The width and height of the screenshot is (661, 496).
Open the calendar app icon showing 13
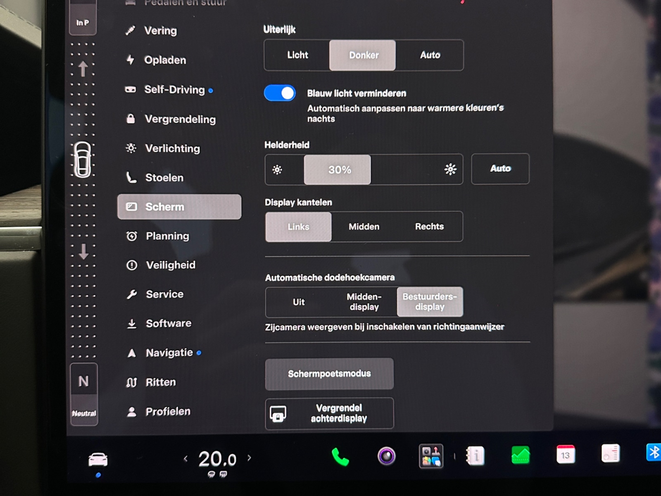566,455
